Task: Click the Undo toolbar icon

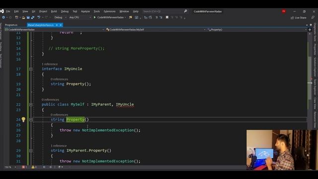Action: pos(39,18)
